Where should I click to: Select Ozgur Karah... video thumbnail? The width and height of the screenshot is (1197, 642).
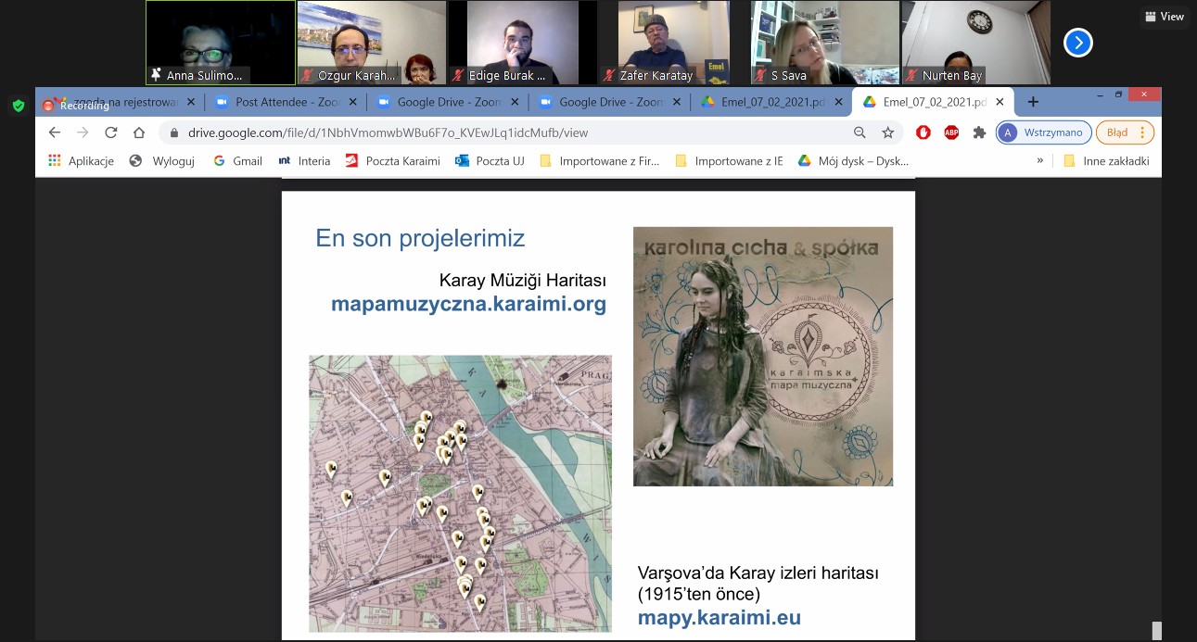click(372, 43)
